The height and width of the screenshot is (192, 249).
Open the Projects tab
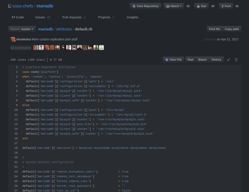106,17
